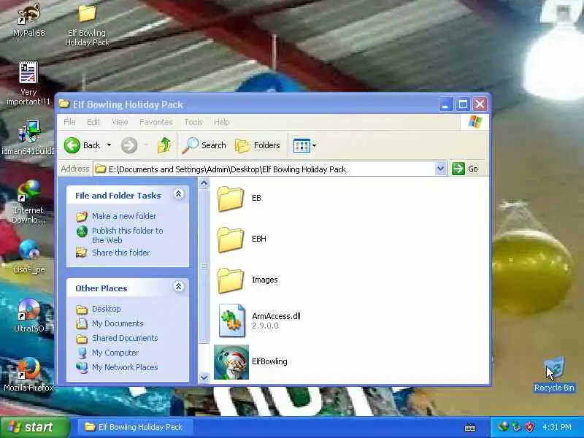
Task: Select the idman641build2 installer icon
Action: pos(28,137)
